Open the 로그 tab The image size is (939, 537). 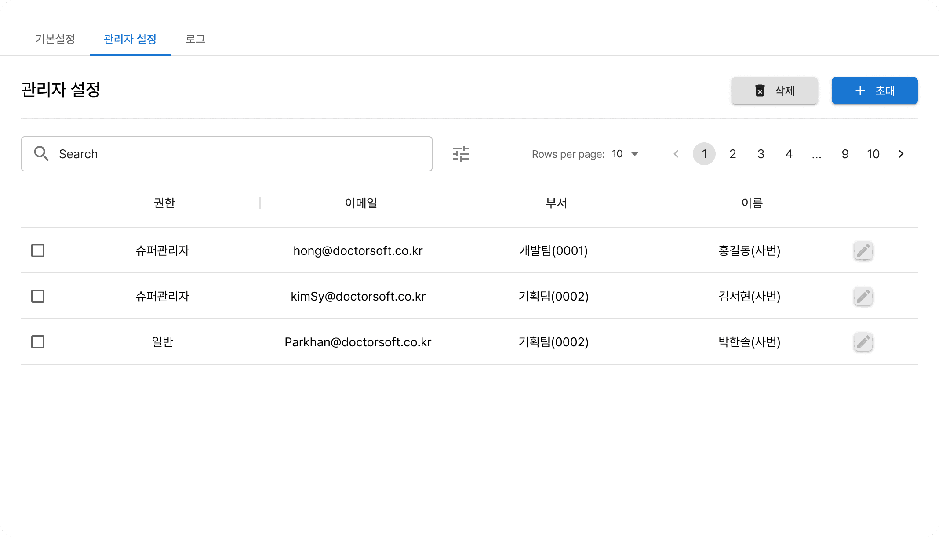[195, 39]
